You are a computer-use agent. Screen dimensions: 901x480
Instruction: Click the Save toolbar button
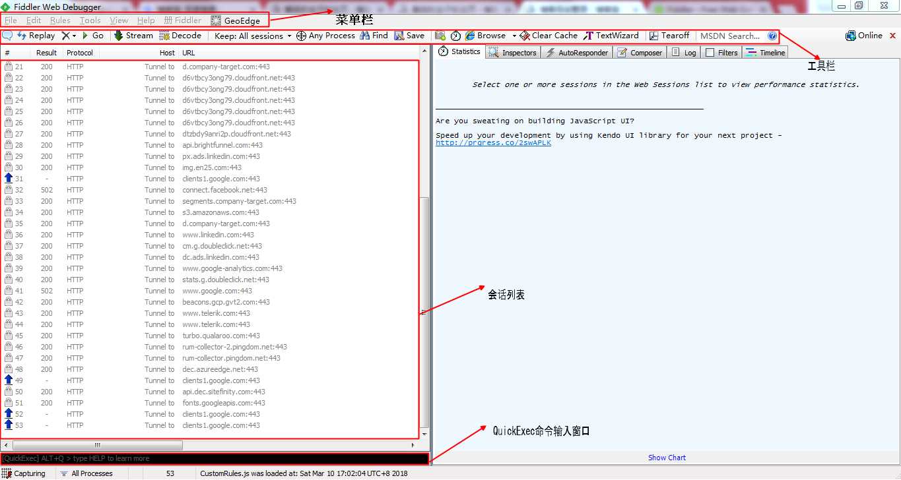(x=409, y=36)
